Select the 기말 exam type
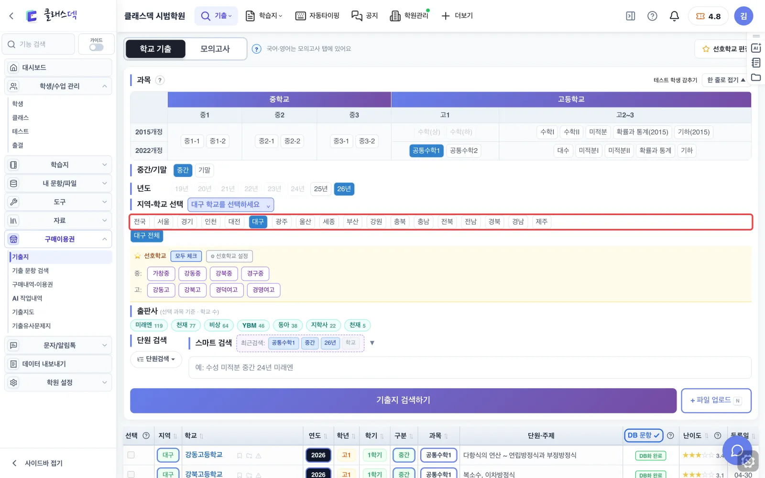 (x=205, y=170)
